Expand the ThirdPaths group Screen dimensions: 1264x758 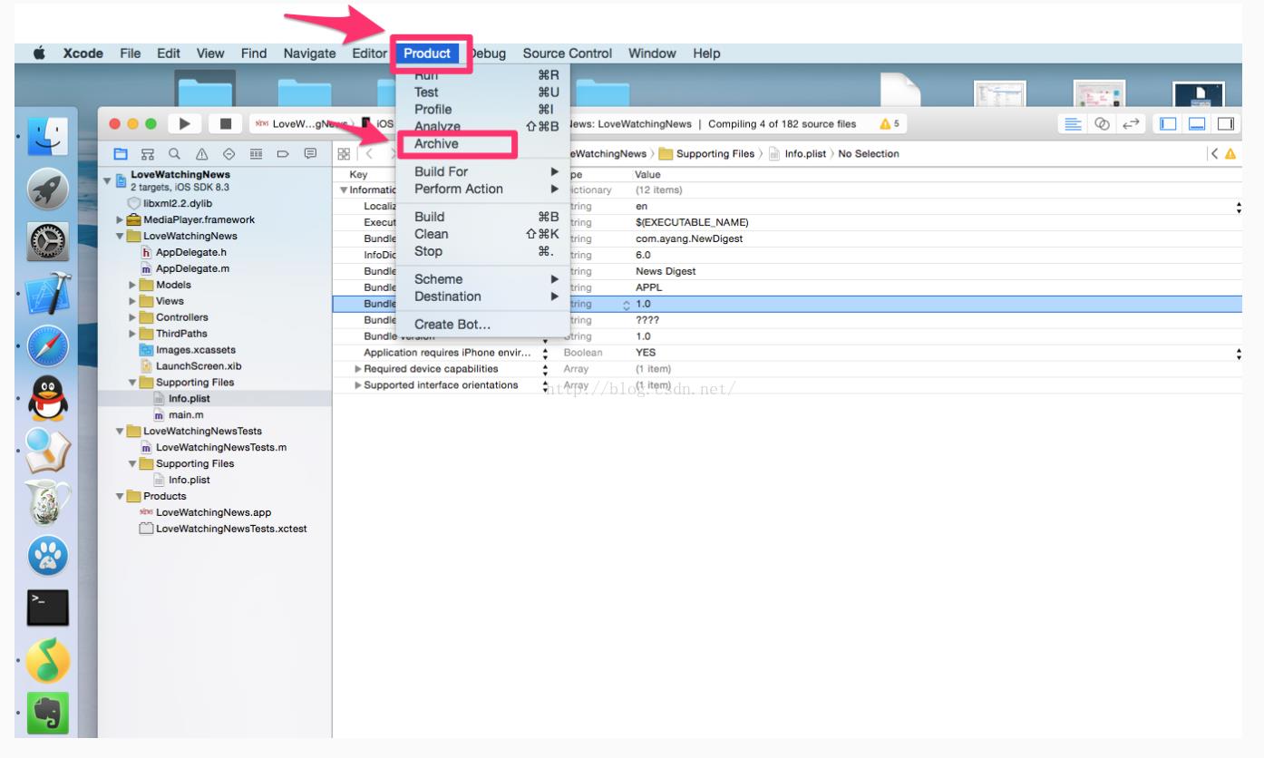(133, 335)
